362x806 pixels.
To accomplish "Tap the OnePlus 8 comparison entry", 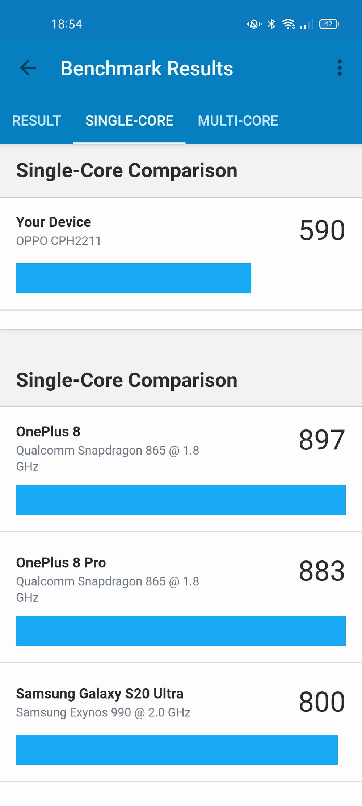I will pyautogui.click(x=181, y=469).
